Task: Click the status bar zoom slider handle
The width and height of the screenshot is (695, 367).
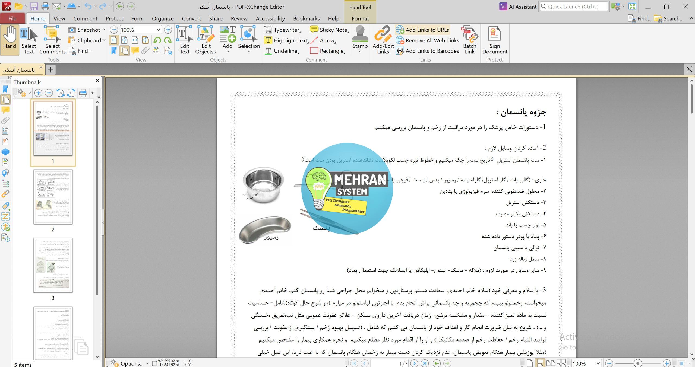Action: (x=638, y=363)
